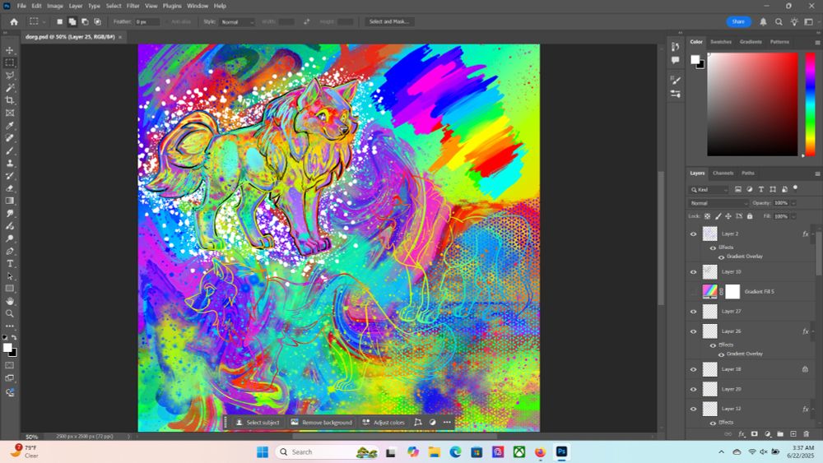Show the Gradient Fill 5 layer

coord(693,292)
